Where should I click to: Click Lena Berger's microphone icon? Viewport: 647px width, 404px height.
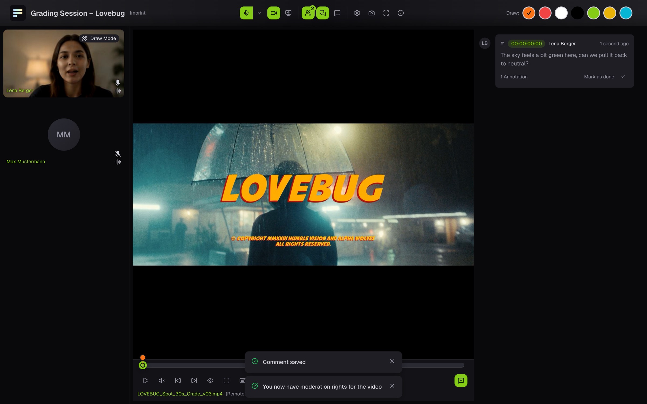pos(118,83)
